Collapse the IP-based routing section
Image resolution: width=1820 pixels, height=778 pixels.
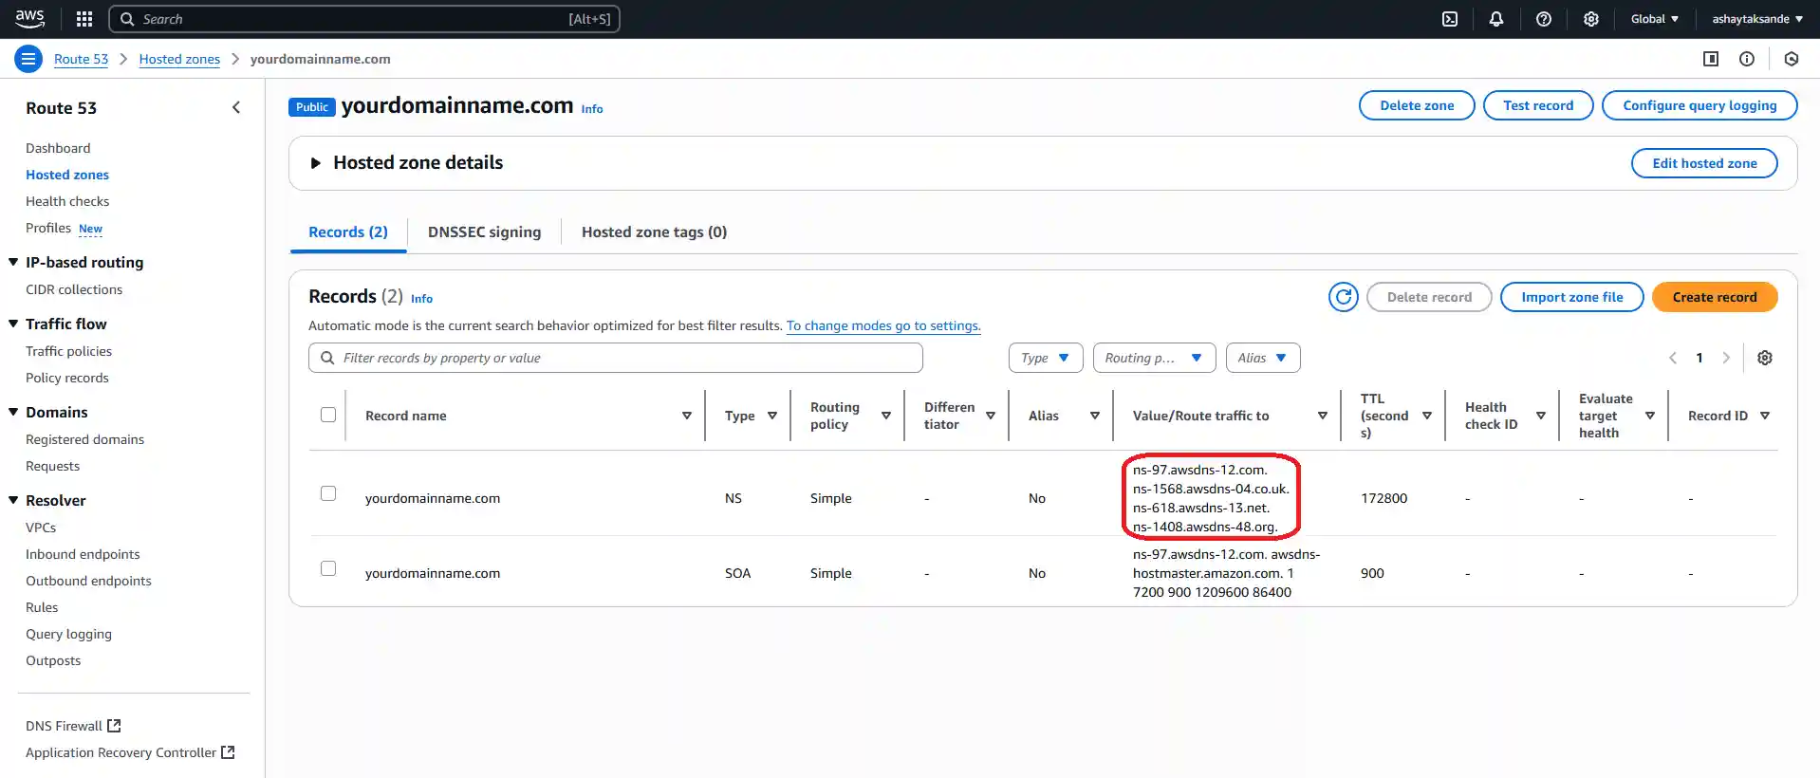click(13, 262)
